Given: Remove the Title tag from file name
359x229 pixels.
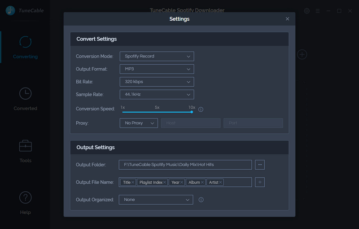Looking at the screenshot, I should pyautogui.click(x=133, y=182).
